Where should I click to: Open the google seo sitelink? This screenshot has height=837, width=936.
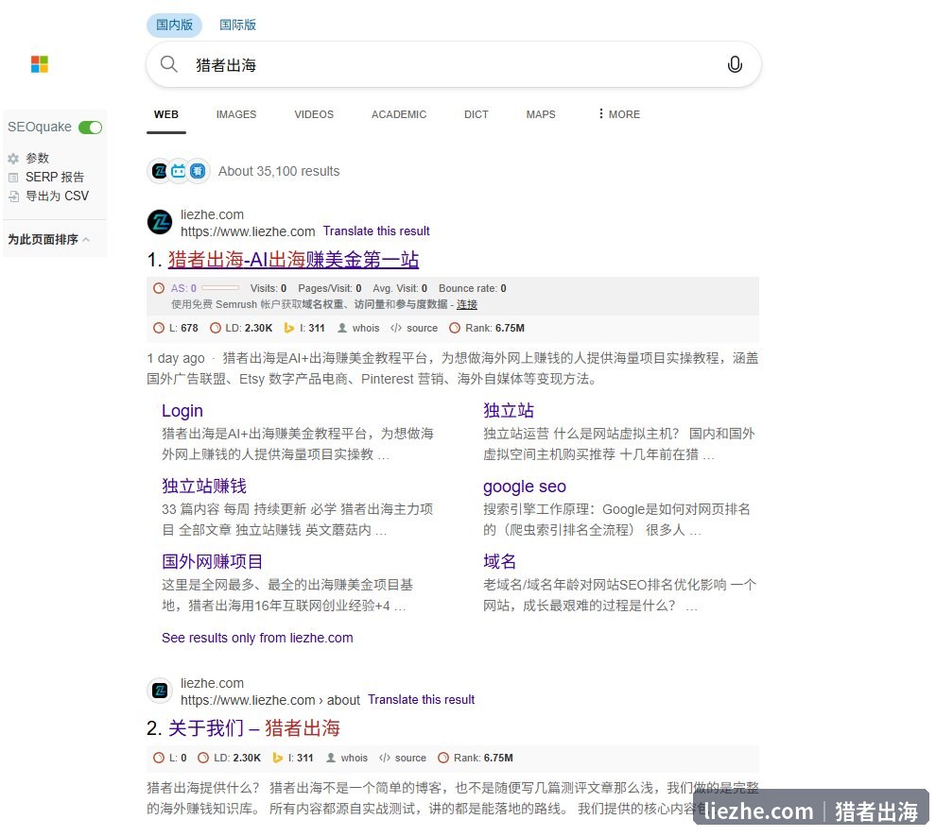tap(525, 487)
